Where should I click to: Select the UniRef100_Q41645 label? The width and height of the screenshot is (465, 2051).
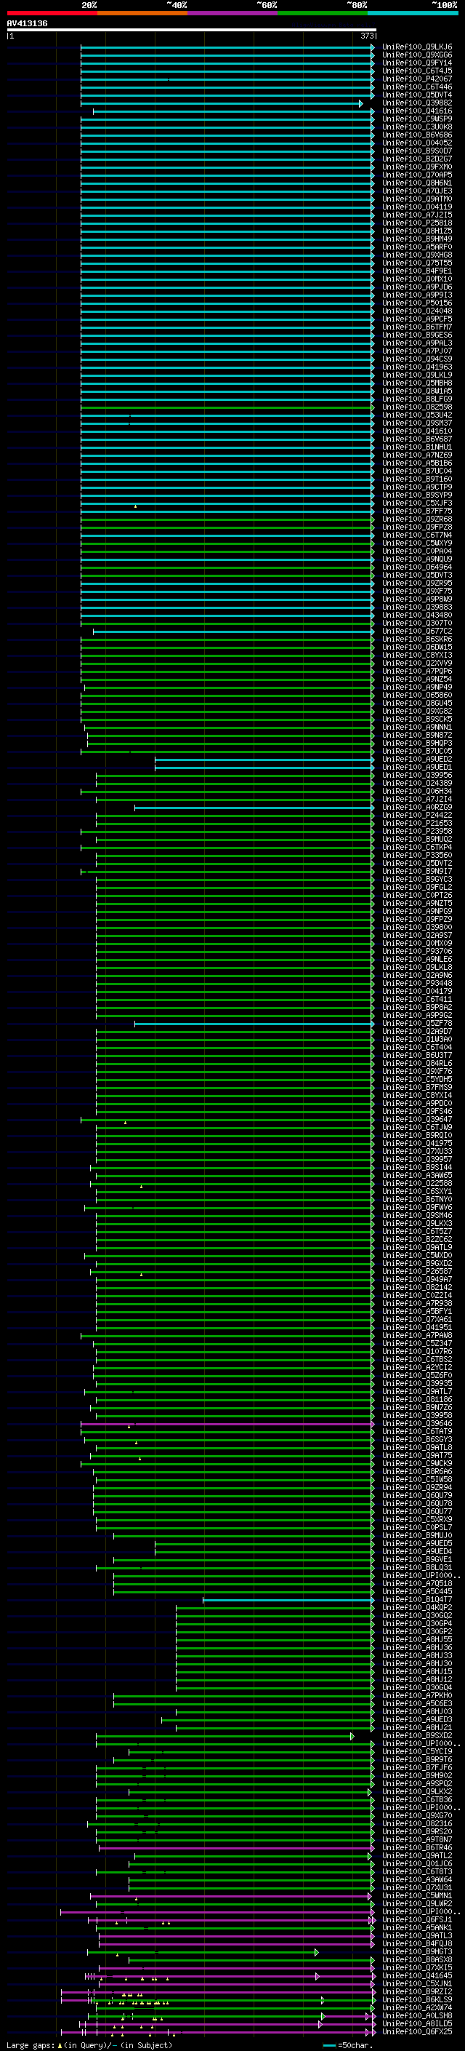(416, 1975)
